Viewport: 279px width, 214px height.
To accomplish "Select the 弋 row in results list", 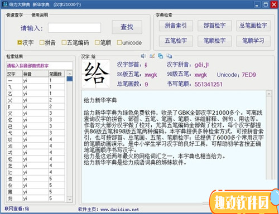I will [x=35, y=133].
